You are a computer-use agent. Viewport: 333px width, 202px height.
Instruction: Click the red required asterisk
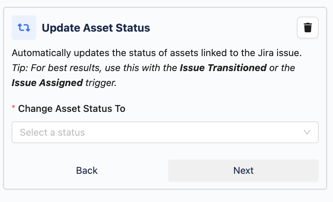14,108
